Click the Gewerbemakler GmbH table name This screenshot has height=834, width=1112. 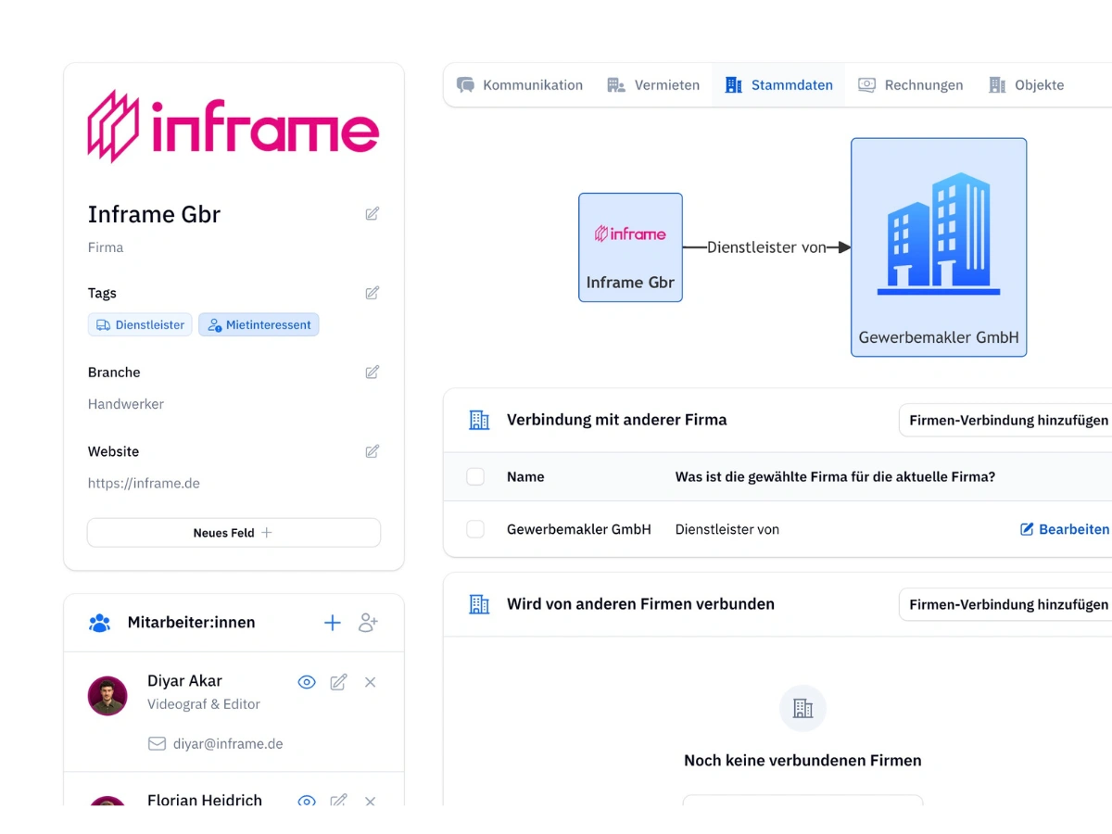579,529
